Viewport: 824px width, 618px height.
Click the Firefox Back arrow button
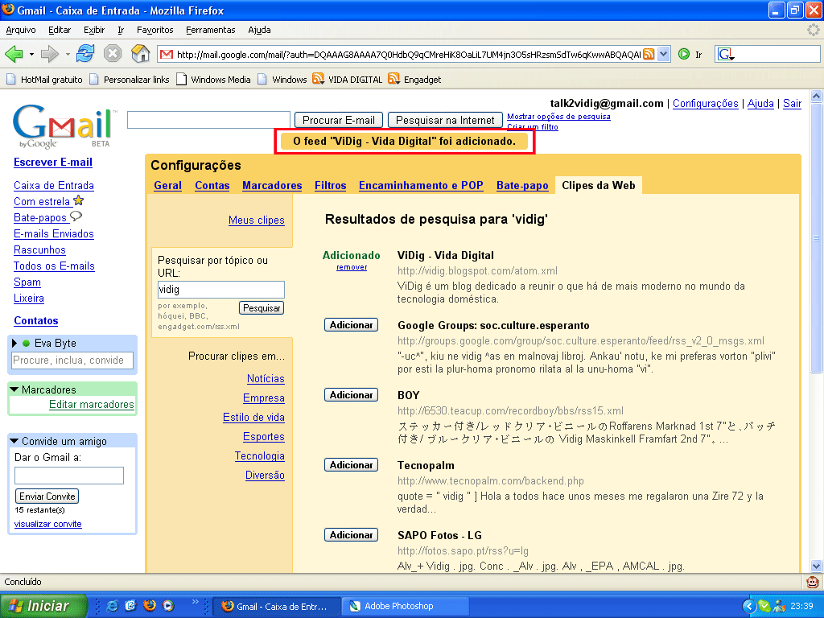(x=14, y=54)
